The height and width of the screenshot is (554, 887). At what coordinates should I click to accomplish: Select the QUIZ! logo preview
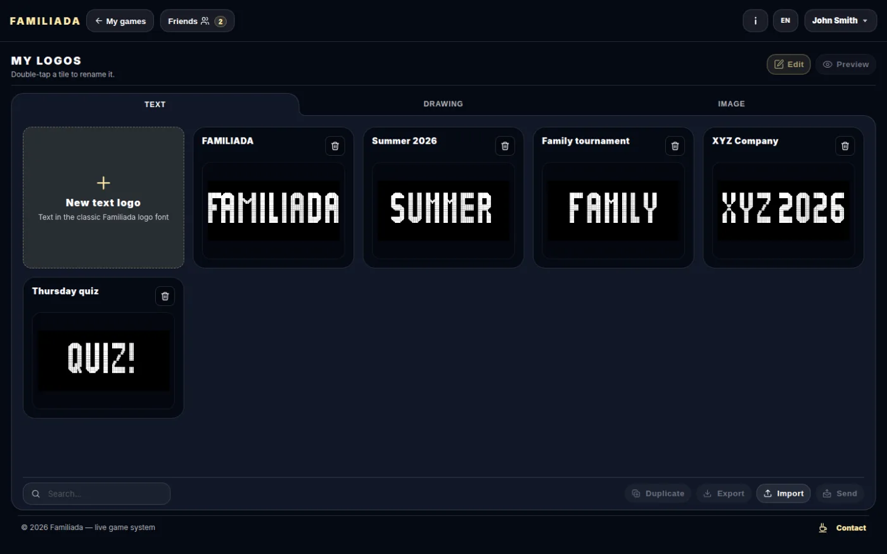pos(103,360)
